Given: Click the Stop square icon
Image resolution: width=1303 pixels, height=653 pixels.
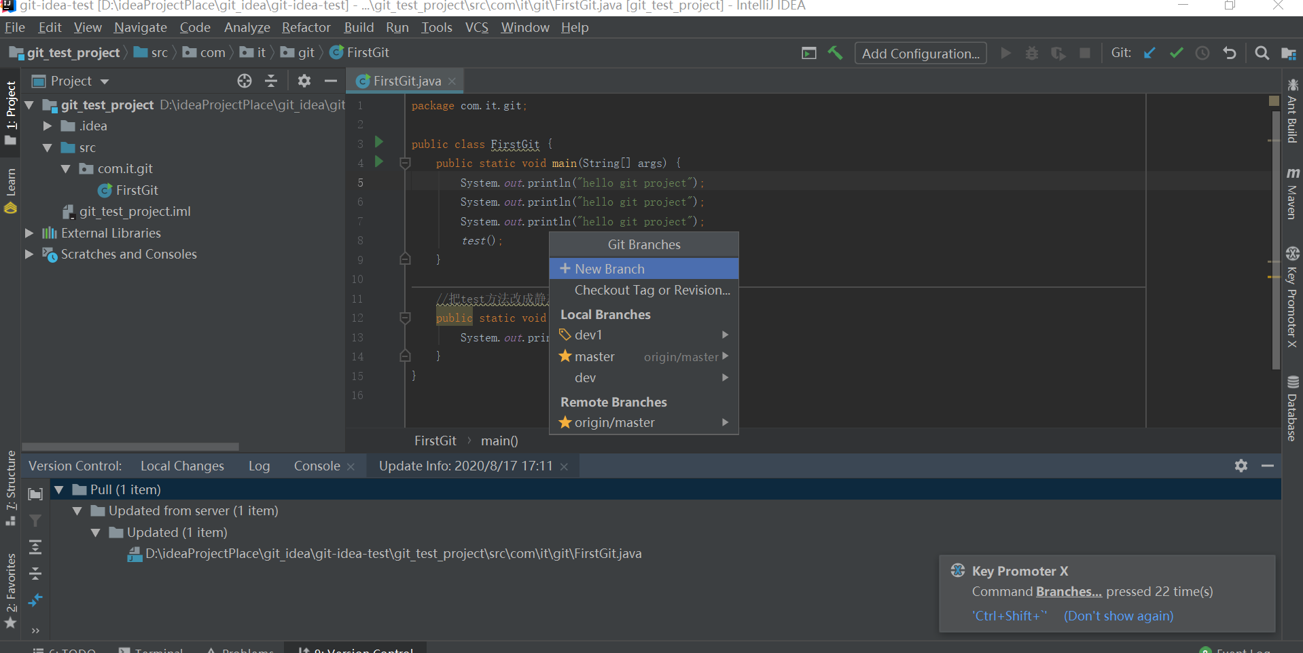Looking at the screenshot, I should pyautogui.click(x=1085, y=53).
